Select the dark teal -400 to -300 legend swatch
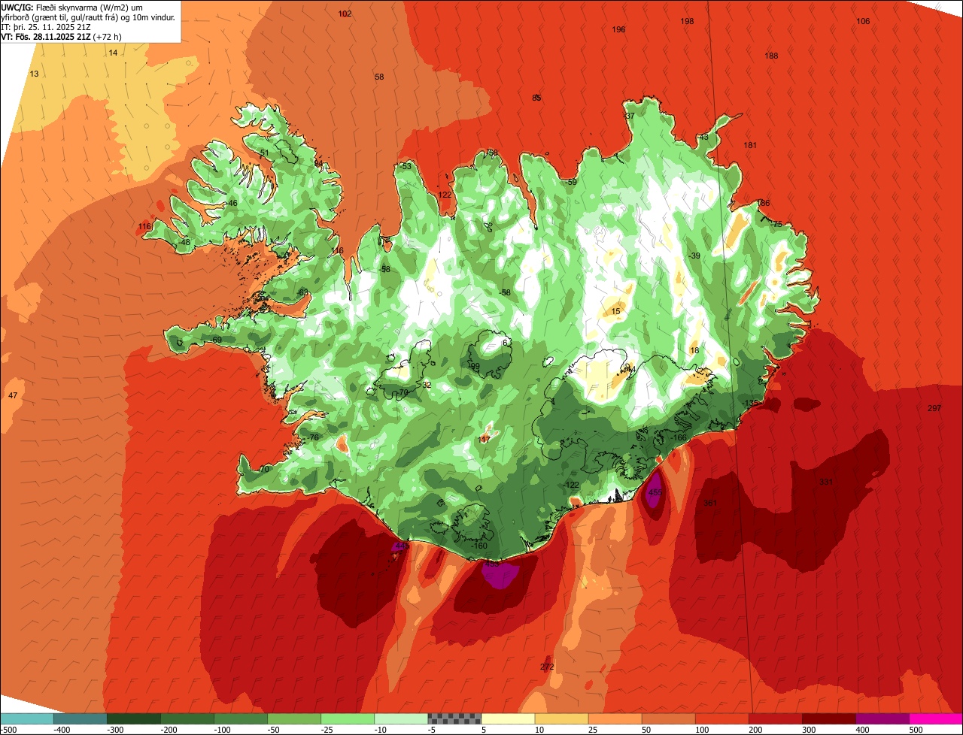Image resolution: width=963 pixels, height=735 pixels. coord(80,718)
